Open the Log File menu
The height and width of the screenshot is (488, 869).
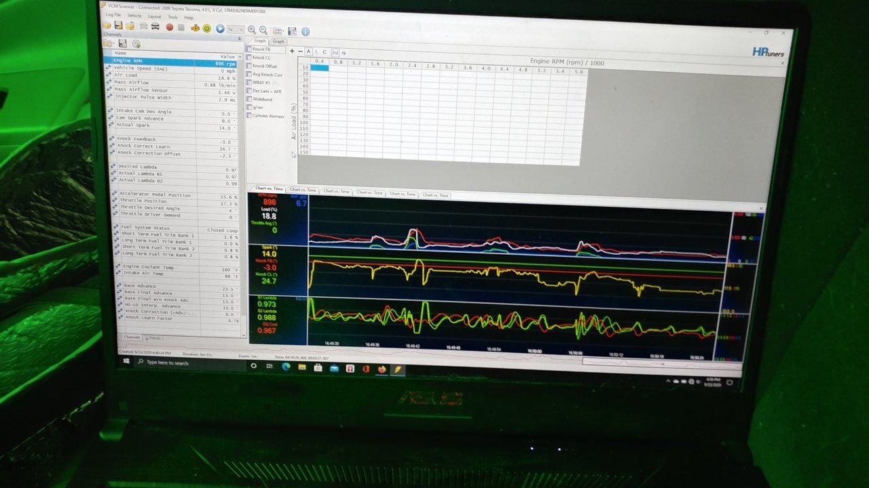point(113,14)
